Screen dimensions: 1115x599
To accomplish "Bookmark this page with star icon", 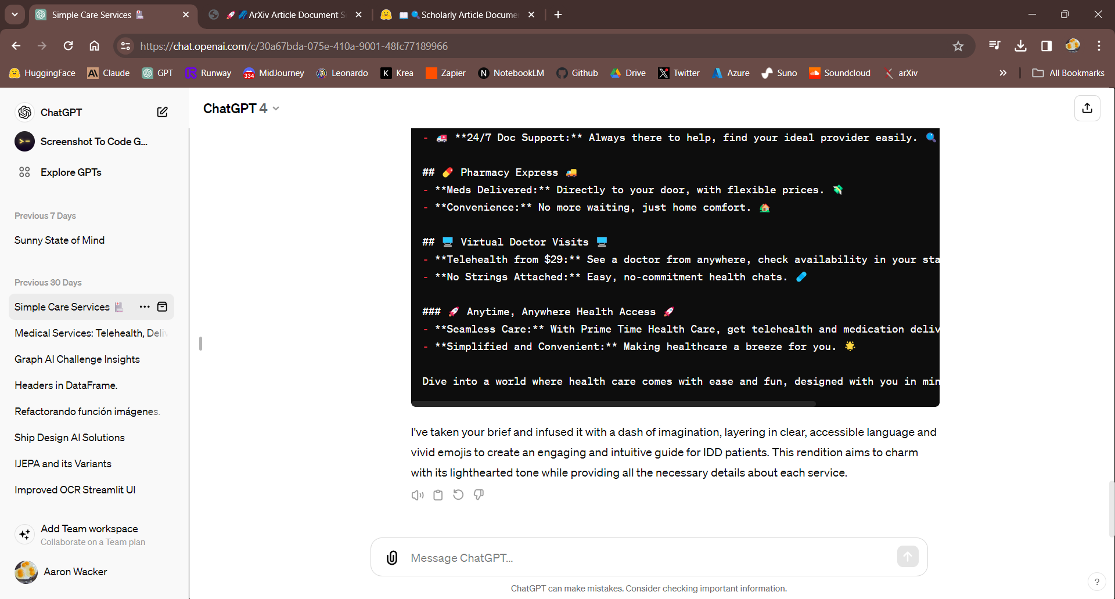I will click(x=958, y=46).
